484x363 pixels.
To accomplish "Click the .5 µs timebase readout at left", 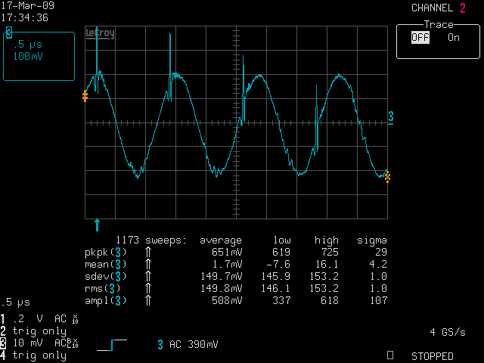I will (x=15, y=302).
